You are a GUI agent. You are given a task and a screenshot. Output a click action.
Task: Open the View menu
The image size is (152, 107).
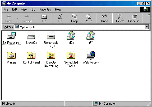point(24,9)
